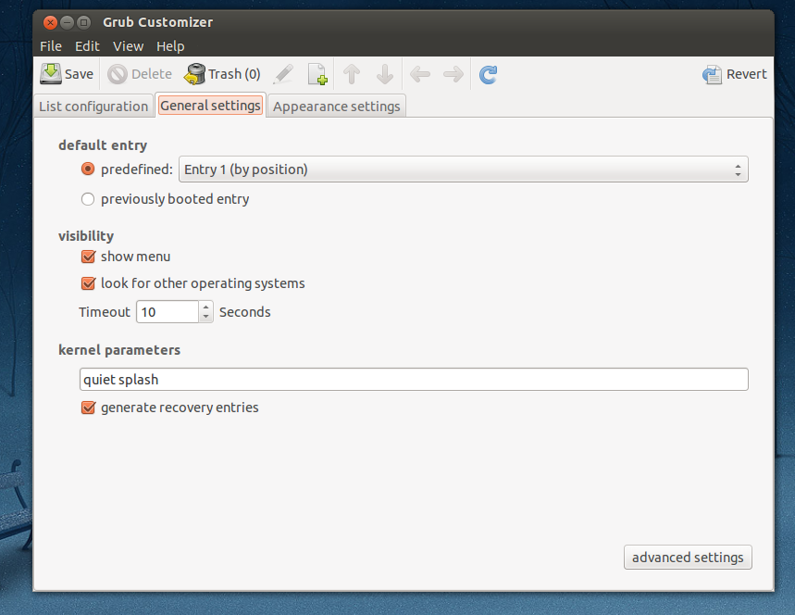Open the Trash (0) toolbar item
This screenshot has height=615, width=795.
[x=222, y=74]
